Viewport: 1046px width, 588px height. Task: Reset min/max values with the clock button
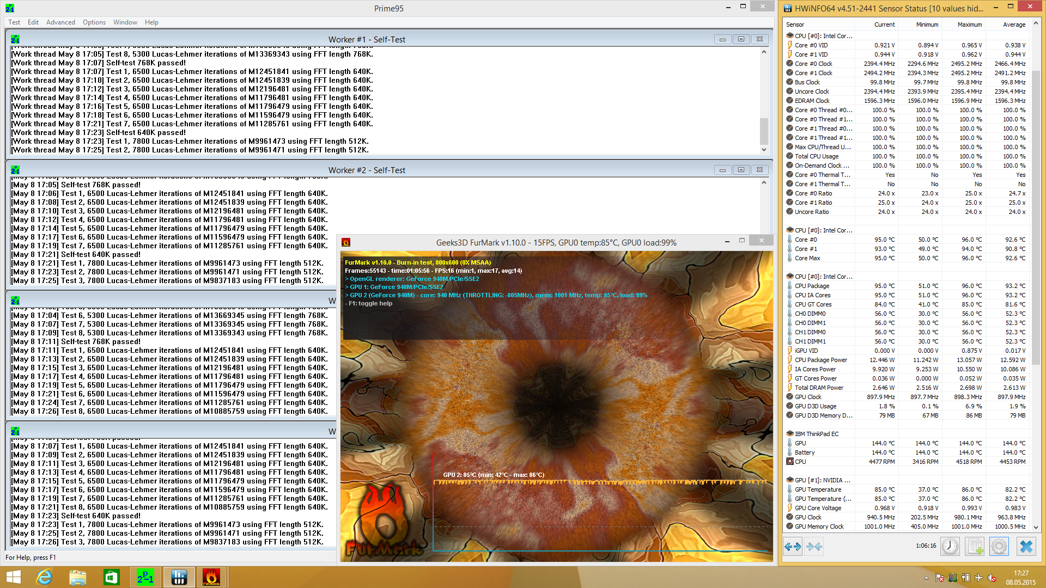point(950,546)
